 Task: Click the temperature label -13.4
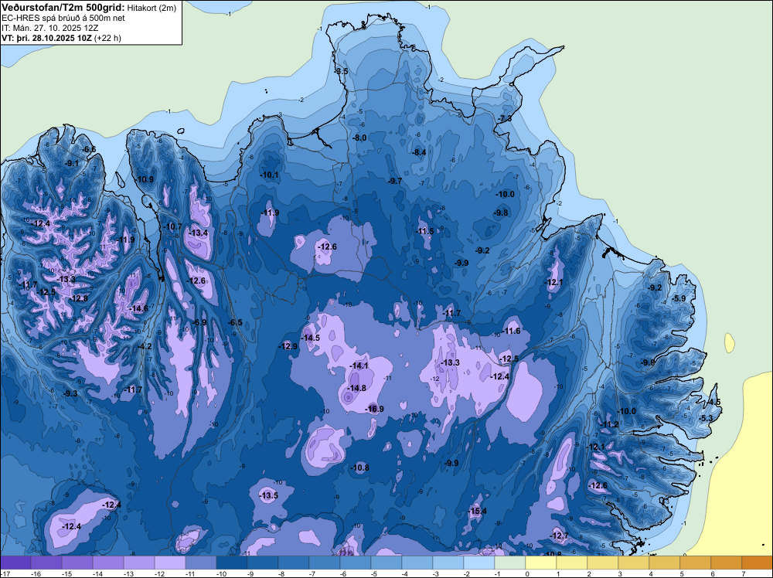click(199, 233)
